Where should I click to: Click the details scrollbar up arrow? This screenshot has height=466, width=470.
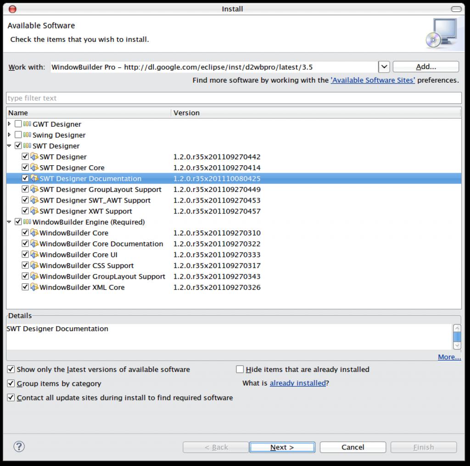pyautogui.click(x=457, y=328)
